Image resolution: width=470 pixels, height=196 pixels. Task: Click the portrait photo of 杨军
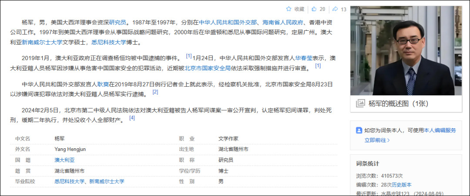[406, 50]
